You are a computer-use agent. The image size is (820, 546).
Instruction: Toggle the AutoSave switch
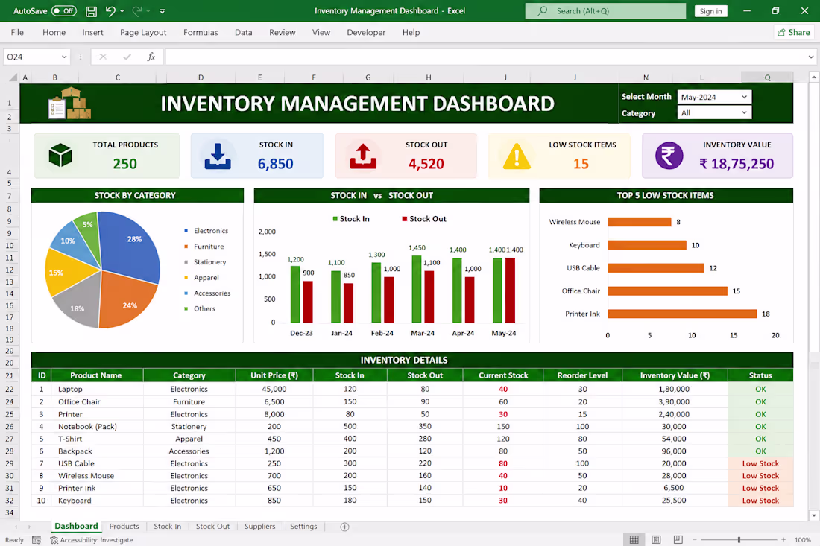coord(64,11)
